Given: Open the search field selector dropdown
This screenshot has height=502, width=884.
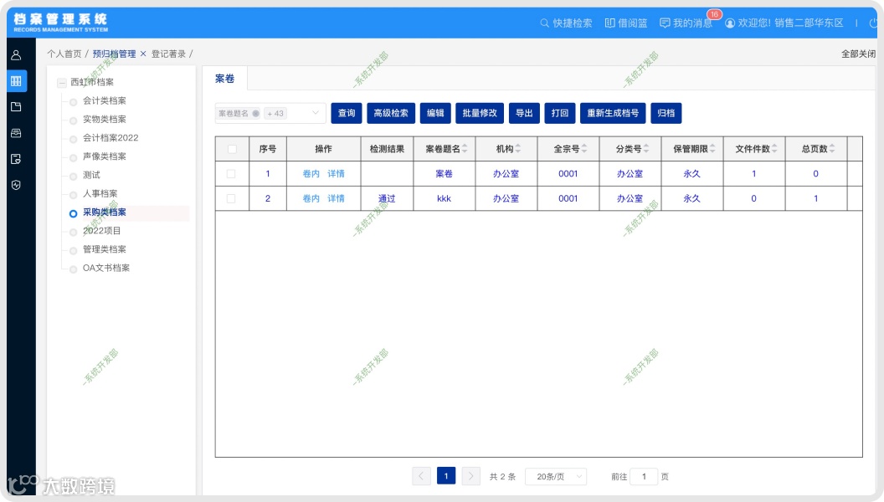Looking at the screenshot, I should [315, 113].
